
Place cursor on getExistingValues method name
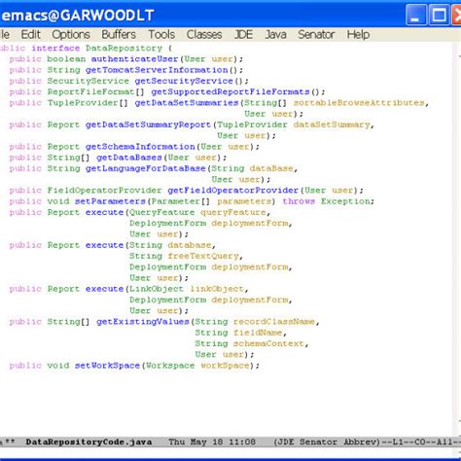(x=143, y=322)
